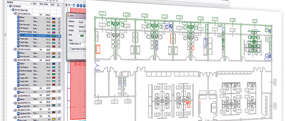Toggle checkbox in the first Balkon row
The image size is (285, 121).
(59, 18)
